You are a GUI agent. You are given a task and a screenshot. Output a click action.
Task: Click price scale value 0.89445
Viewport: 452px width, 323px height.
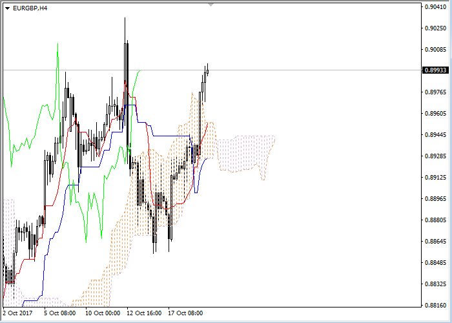coord(436,134)
